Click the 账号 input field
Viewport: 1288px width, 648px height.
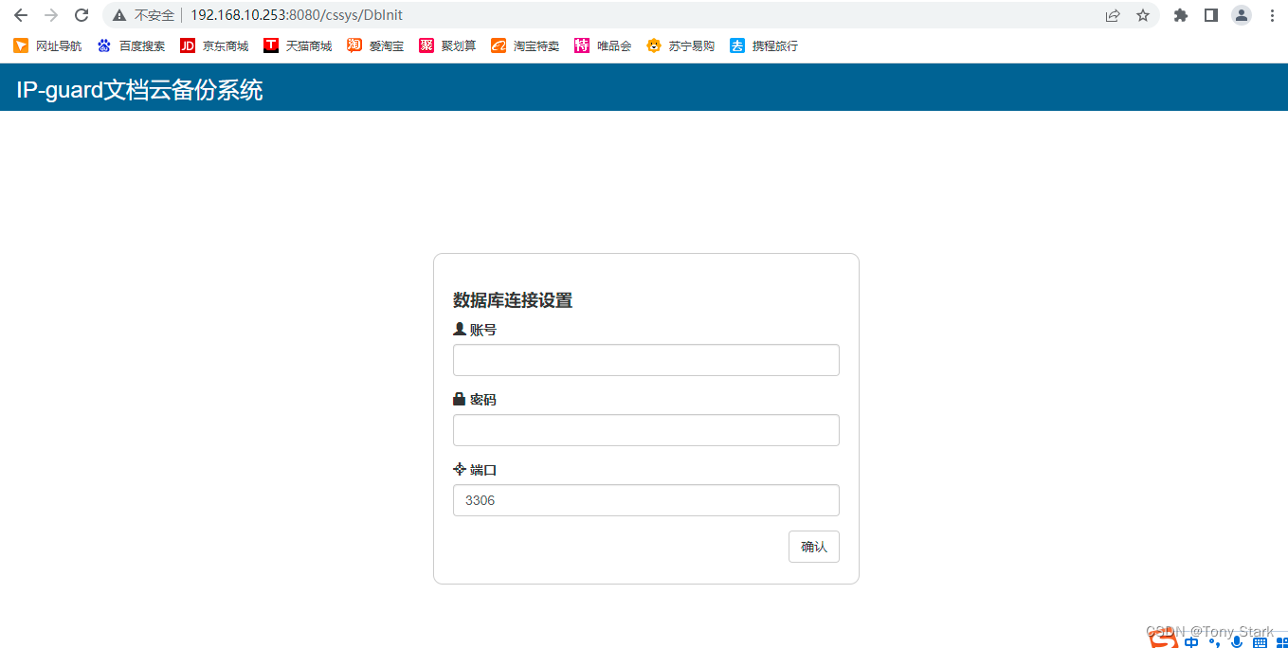645,360
